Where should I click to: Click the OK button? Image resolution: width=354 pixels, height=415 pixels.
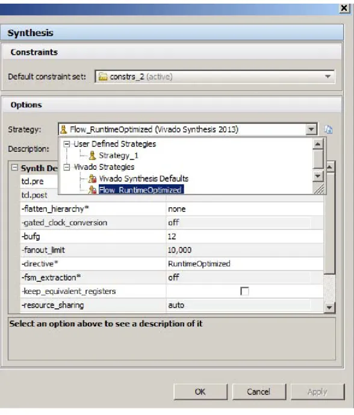pyautogui.click(x=200, y=392)
